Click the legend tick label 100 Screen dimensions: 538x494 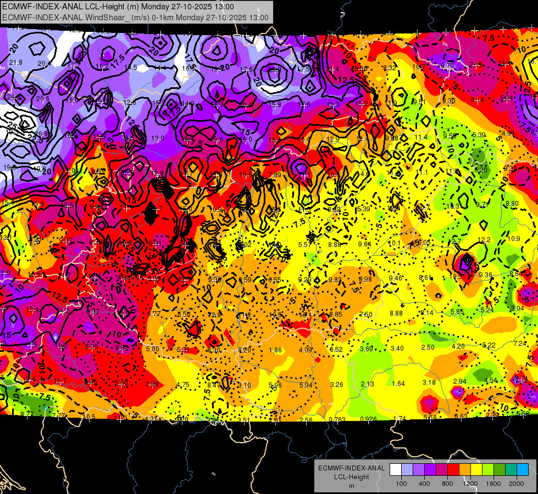point(401,484)
